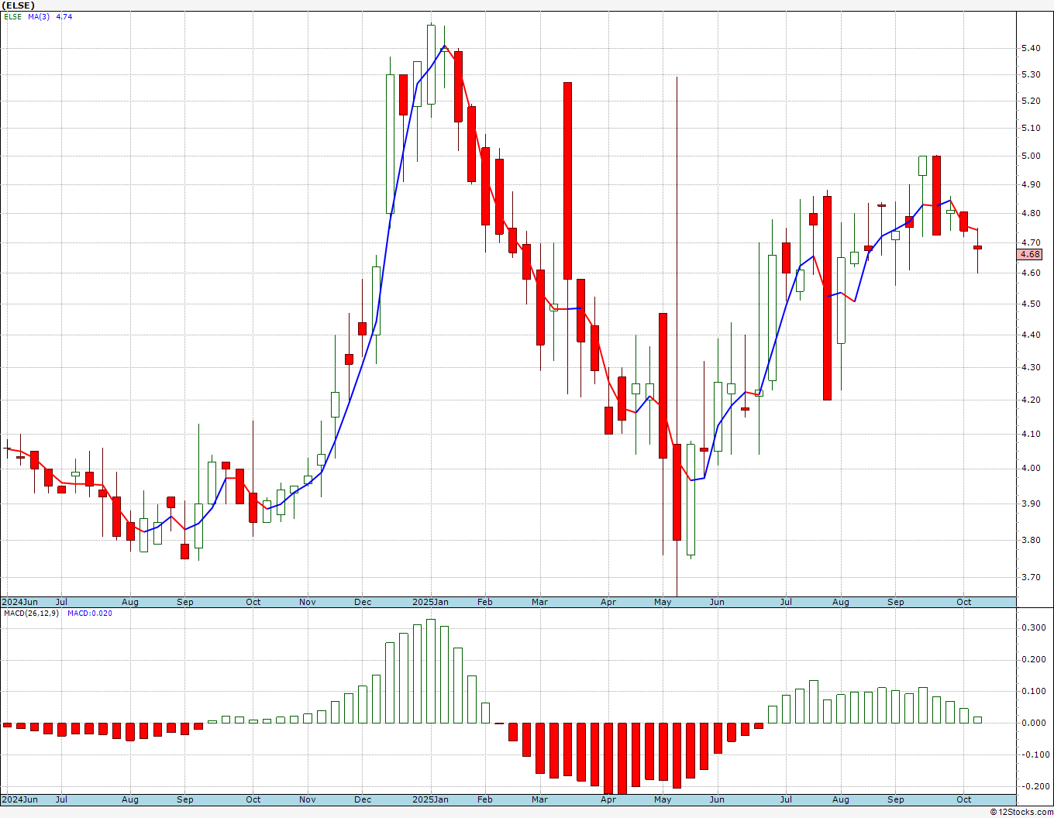Click "Dec" on the price chart date axis
1054x818 pixels.
pos(363,602)
